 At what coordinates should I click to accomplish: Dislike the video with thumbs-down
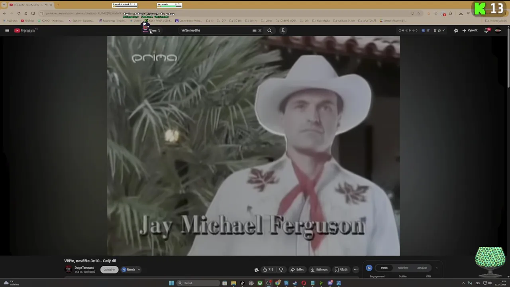coord(281,269)
